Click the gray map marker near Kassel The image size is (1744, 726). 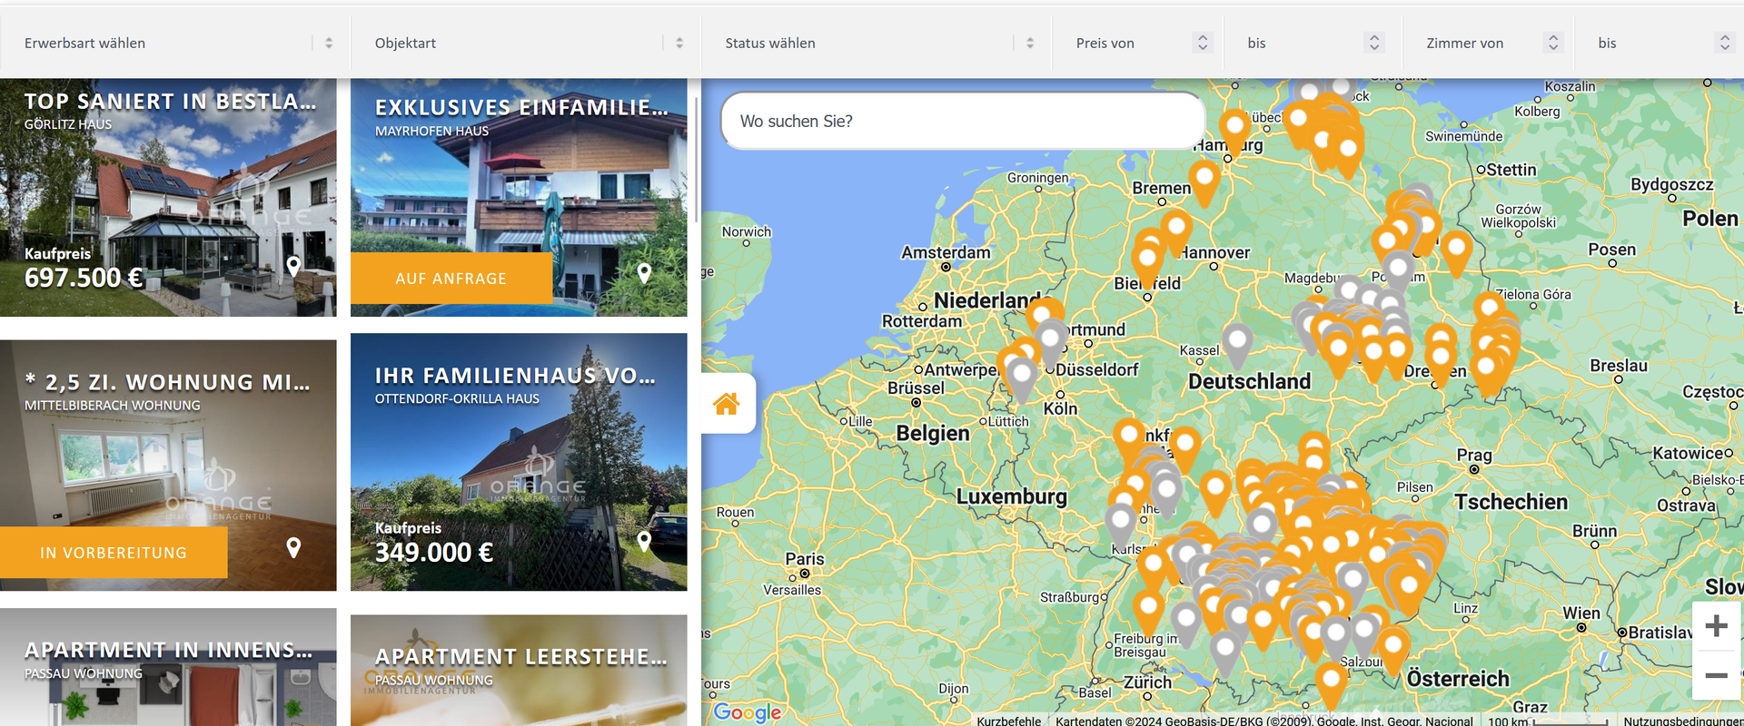click(x=1236, y=343)
